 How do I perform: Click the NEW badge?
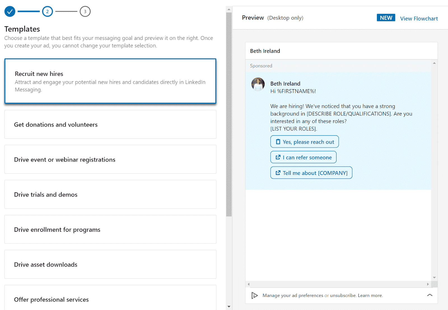[386, 18]
